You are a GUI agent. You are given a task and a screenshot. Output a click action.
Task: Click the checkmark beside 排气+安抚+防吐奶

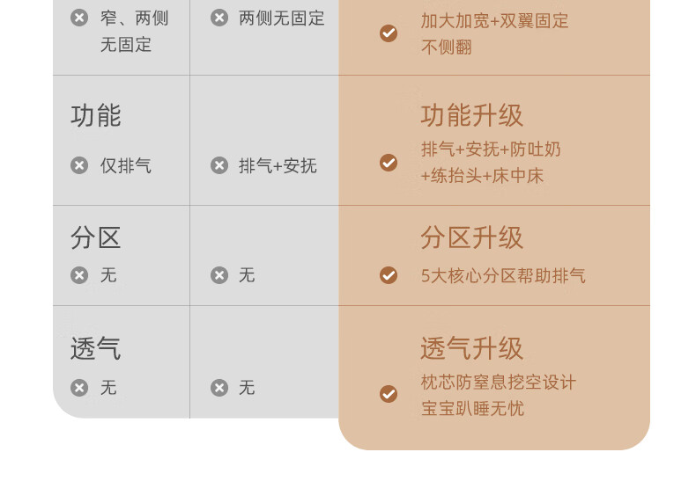(x=389, y=163)
